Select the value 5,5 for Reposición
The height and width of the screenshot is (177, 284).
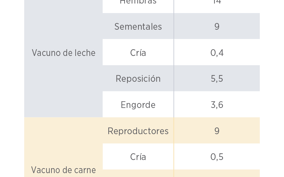point(217,79)
